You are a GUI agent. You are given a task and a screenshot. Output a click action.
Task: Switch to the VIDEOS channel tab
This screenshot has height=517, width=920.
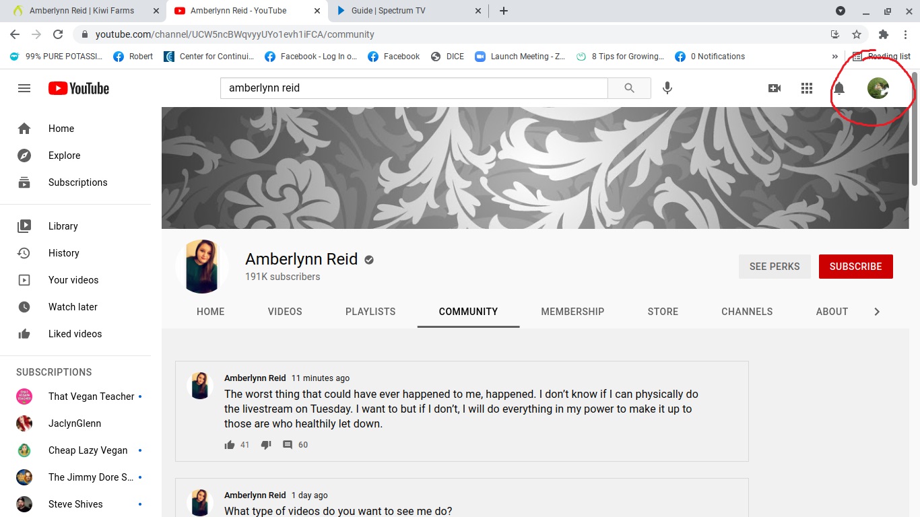point(285,312)
